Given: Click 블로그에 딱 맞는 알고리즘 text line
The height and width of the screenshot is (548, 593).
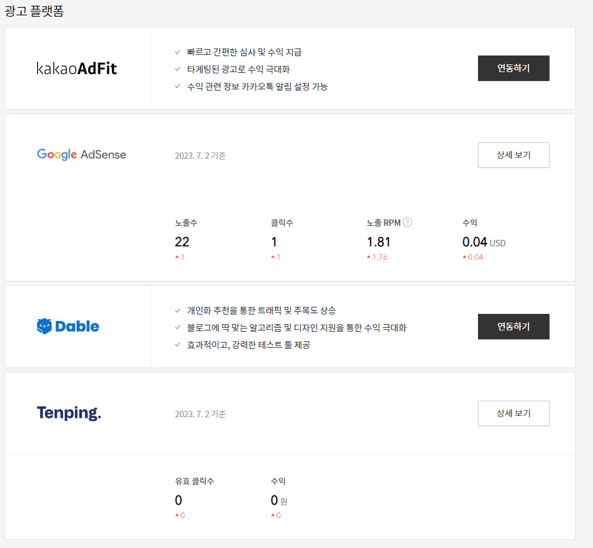Looking at the screenshot, I should [x=296, y=328].
